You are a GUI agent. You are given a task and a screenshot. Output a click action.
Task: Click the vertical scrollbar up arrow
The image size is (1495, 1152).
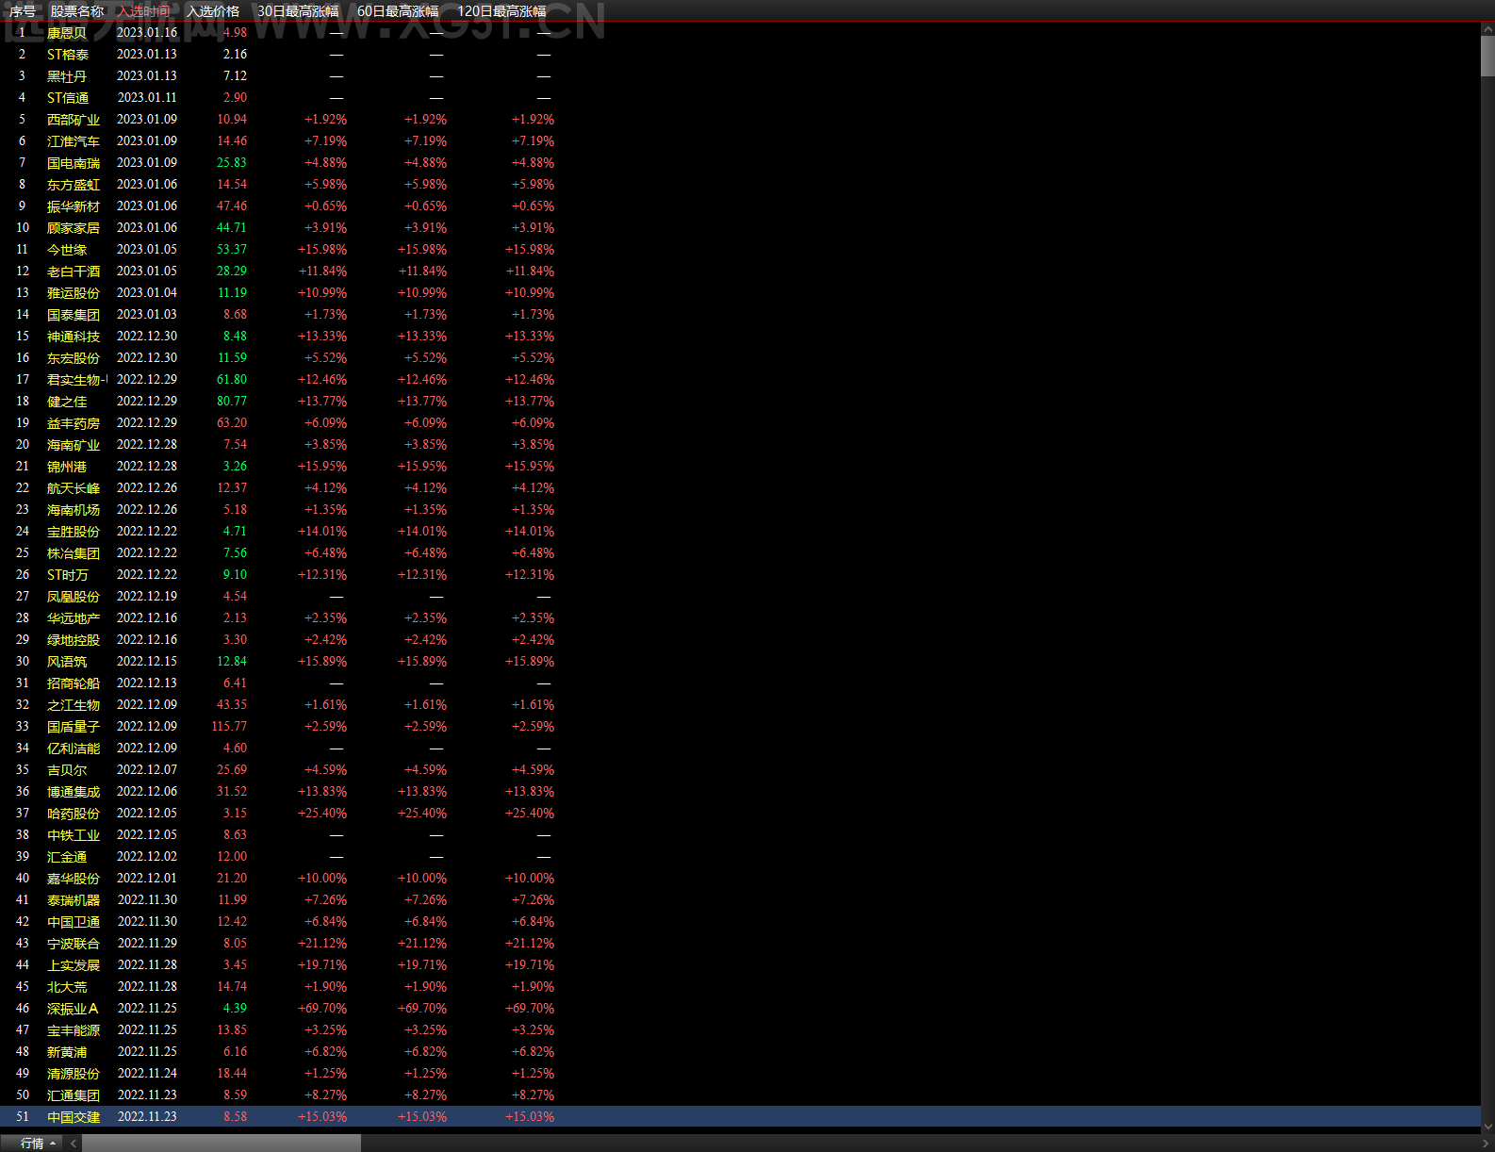(1487, 31)
